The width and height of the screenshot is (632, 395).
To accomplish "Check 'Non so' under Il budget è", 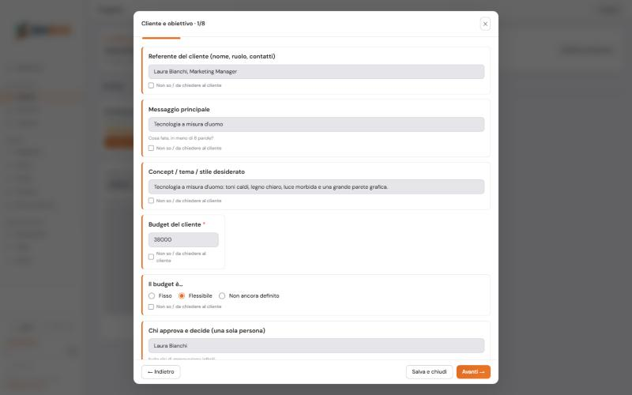I will (151, 307).
